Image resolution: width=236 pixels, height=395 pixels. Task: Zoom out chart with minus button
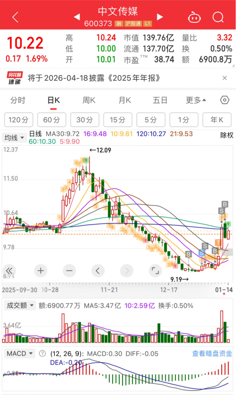(x=69, y=271)
